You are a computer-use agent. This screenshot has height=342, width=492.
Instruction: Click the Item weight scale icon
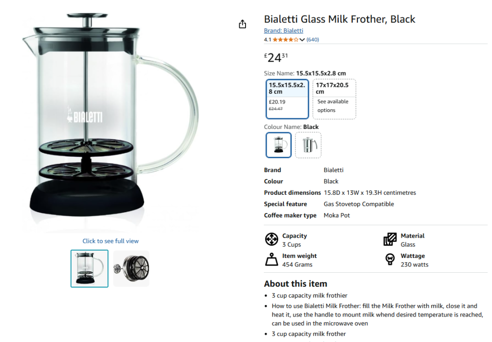click(x=272, y=260)
